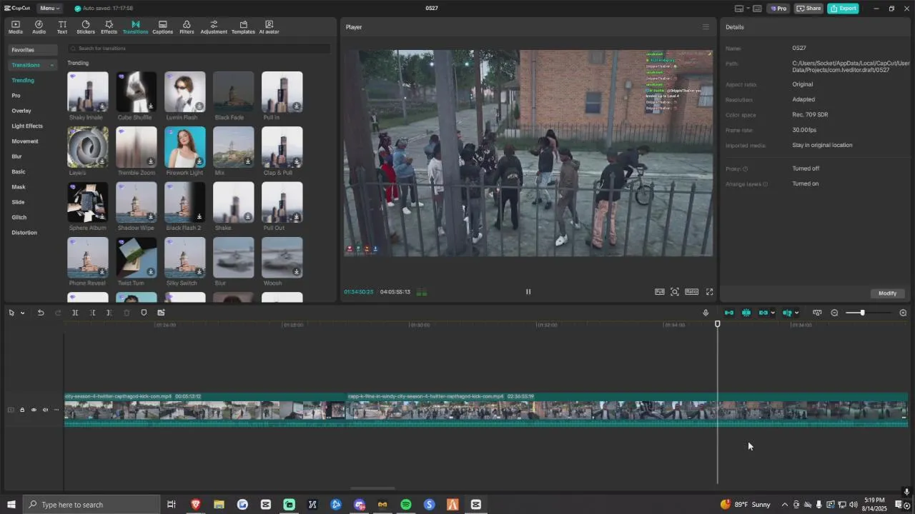This screenshot has width=915, height=514.
Task: Select the Light Effects category
Action: 27,126
